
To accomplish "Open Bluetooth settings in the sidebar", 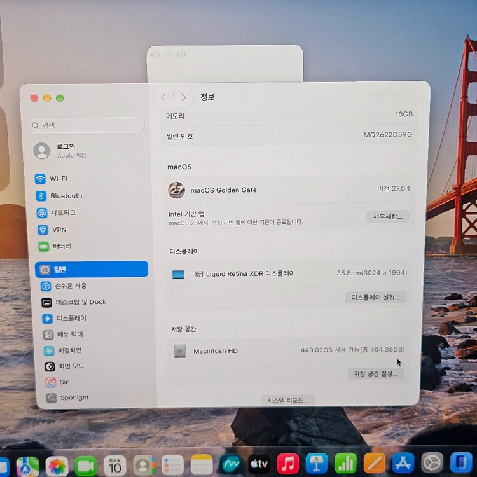I will (x=59, y=196).
